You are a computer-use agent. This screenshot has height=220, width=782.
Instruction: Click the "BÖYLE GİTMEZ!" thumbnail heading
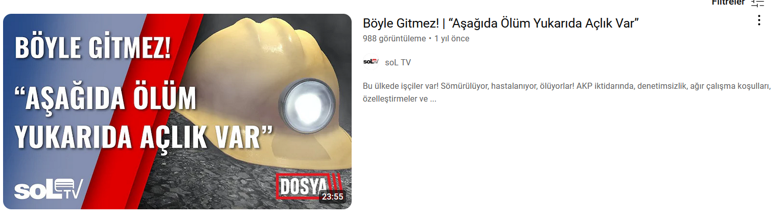point(93,46)
